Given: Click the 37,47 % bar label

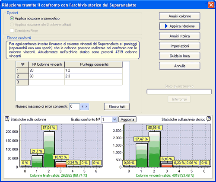Looking at the screenshot, I should [142, 139].
